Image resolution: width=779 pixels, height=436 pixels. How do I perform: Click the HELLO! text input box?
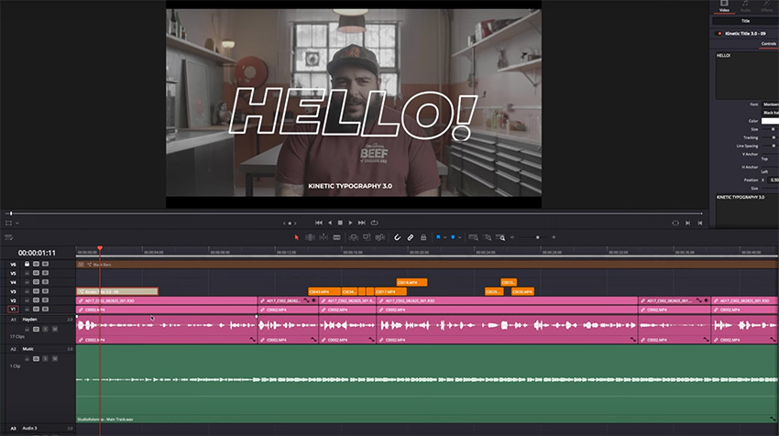[x=747, y=73]
